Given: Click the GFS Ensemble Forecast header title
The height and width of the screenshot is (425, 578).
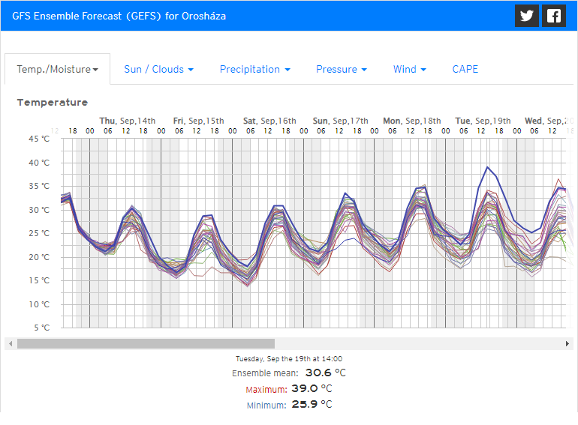Looking at the screenshot, I should (119, 16).
